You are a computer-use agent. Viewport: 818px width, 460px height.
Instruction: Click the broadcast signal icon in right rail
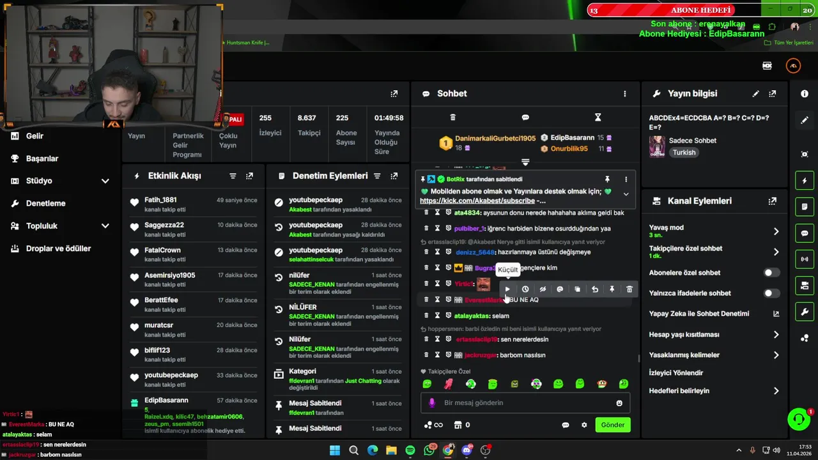coord(805,259)
